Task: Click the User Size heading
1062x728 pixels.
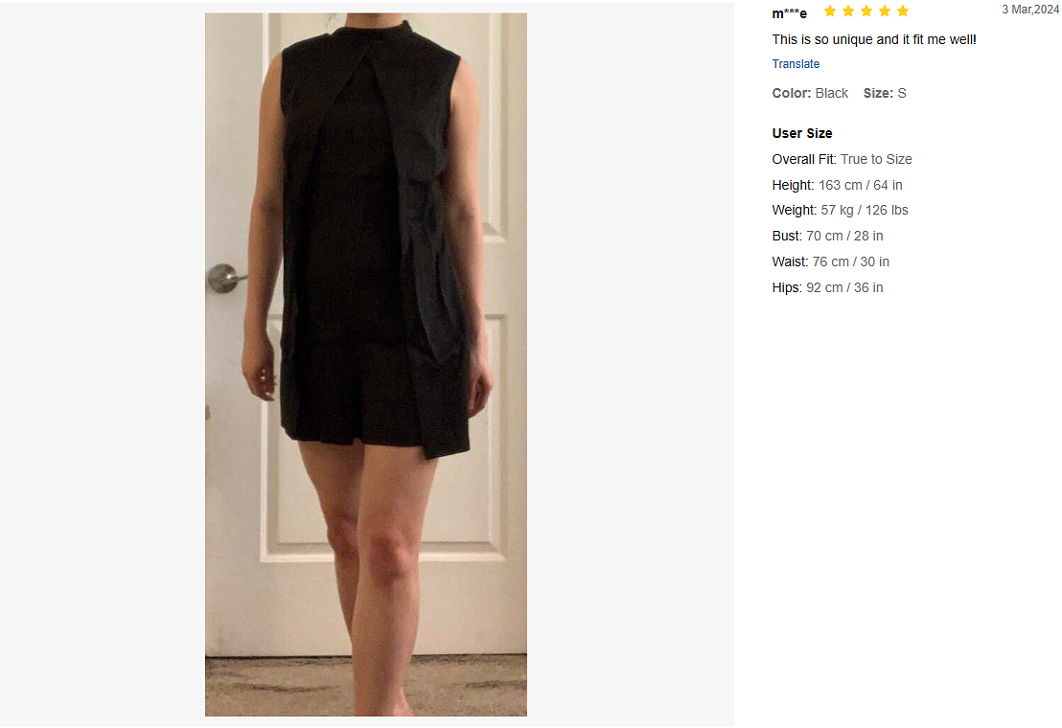Action: coord(802,133)
